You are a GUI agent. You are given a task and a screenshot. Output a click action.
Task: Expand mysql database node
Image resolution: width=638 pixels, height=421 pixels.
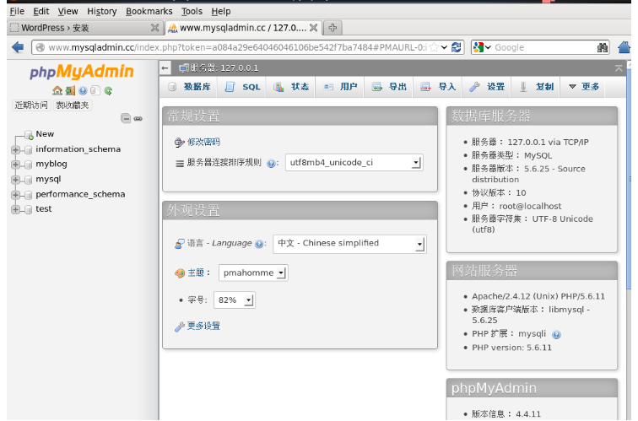[x=15, y=180]
